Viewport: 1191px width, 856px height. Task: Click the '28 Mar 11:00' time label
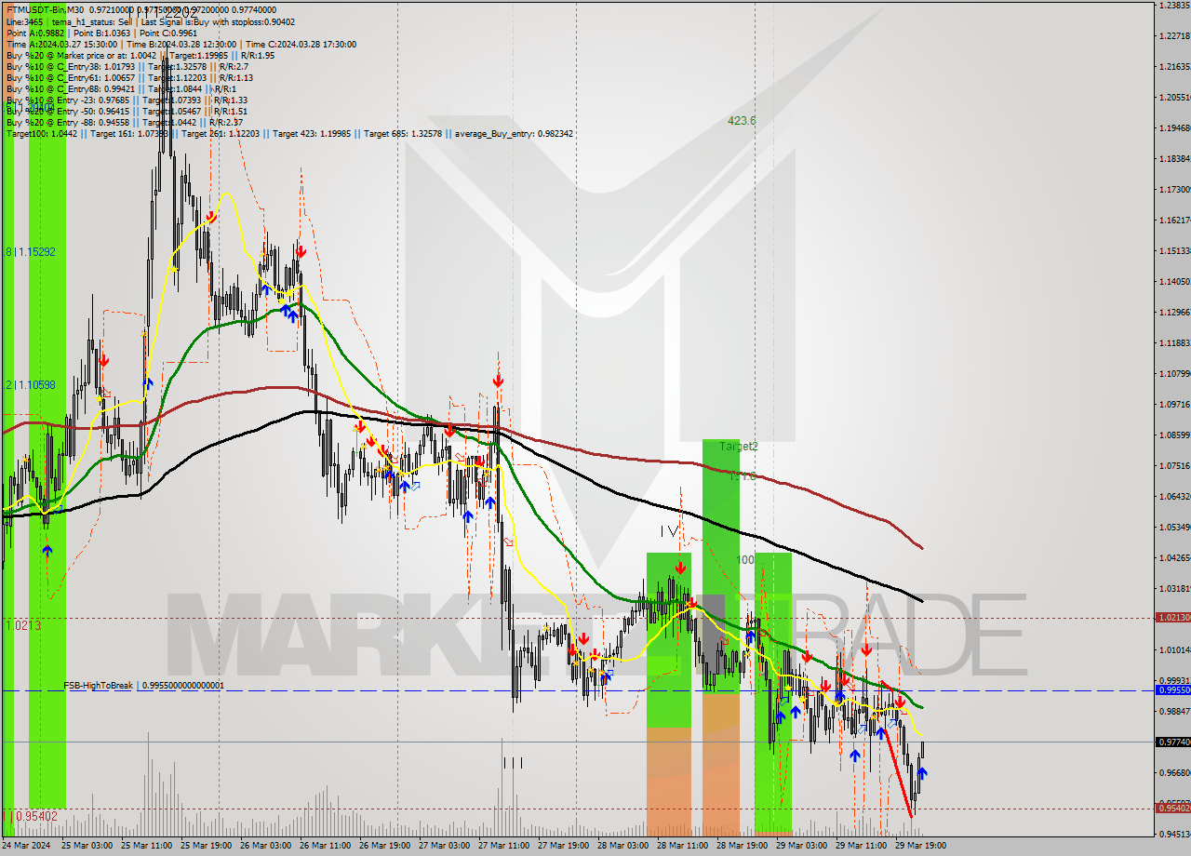click(682, 847)
